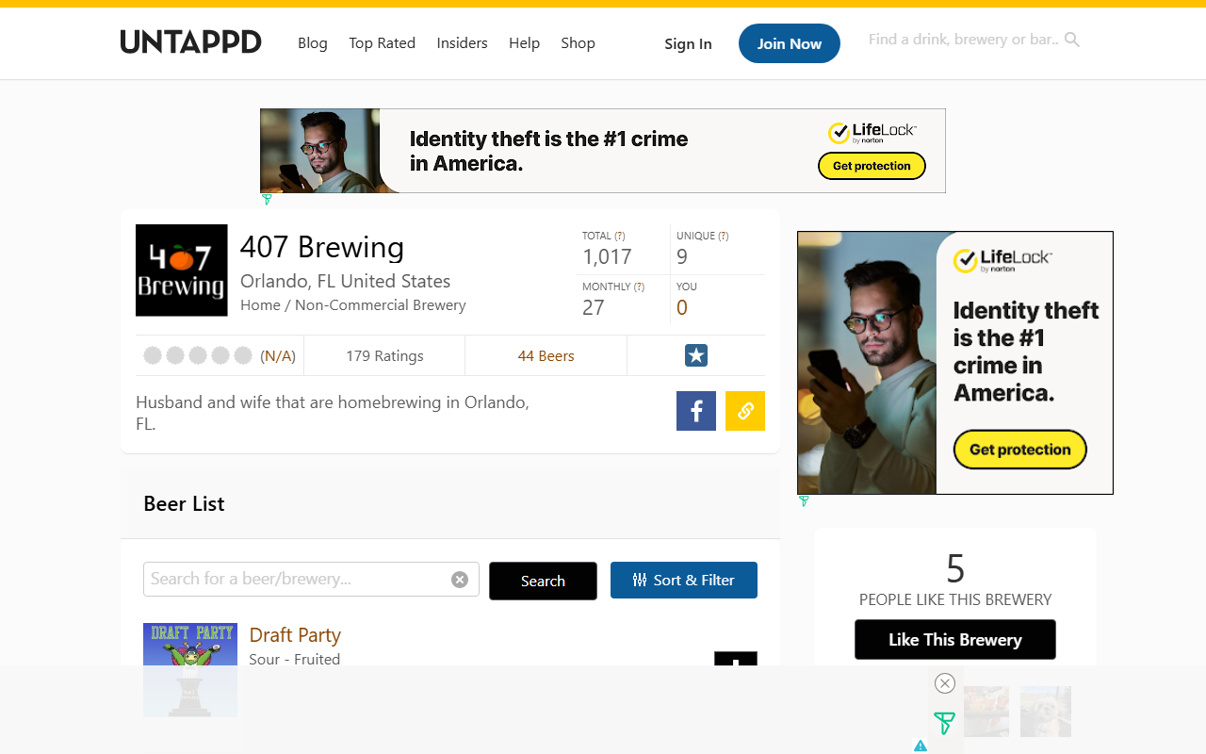The width and height of the screenshot is (1206, 754).
Task: Click the Freestar icon under sidebar ad
Action: pyautogui.click(x=804, y=501)
